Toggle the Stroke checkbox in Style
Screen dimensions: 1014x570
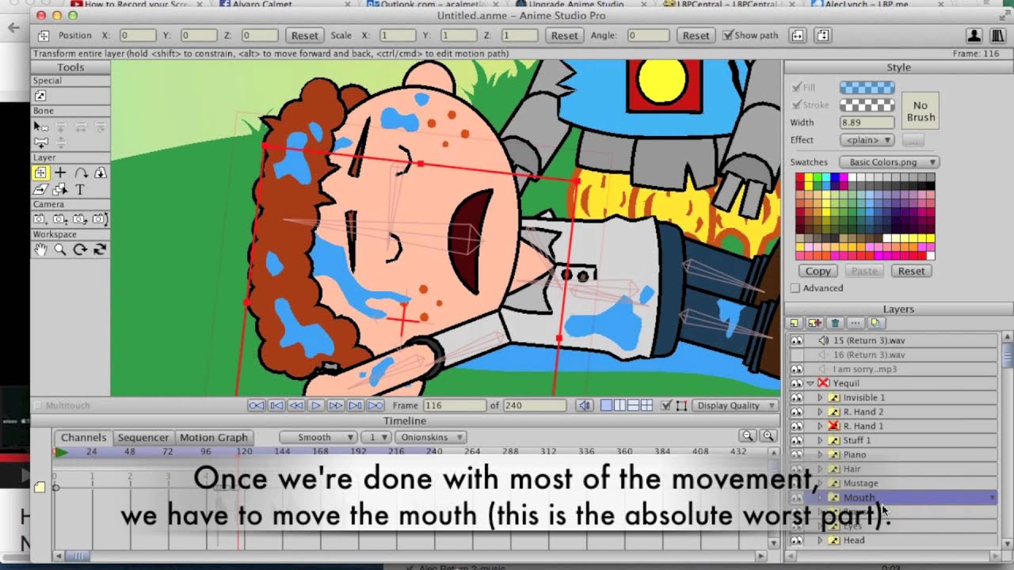point(796,104)
